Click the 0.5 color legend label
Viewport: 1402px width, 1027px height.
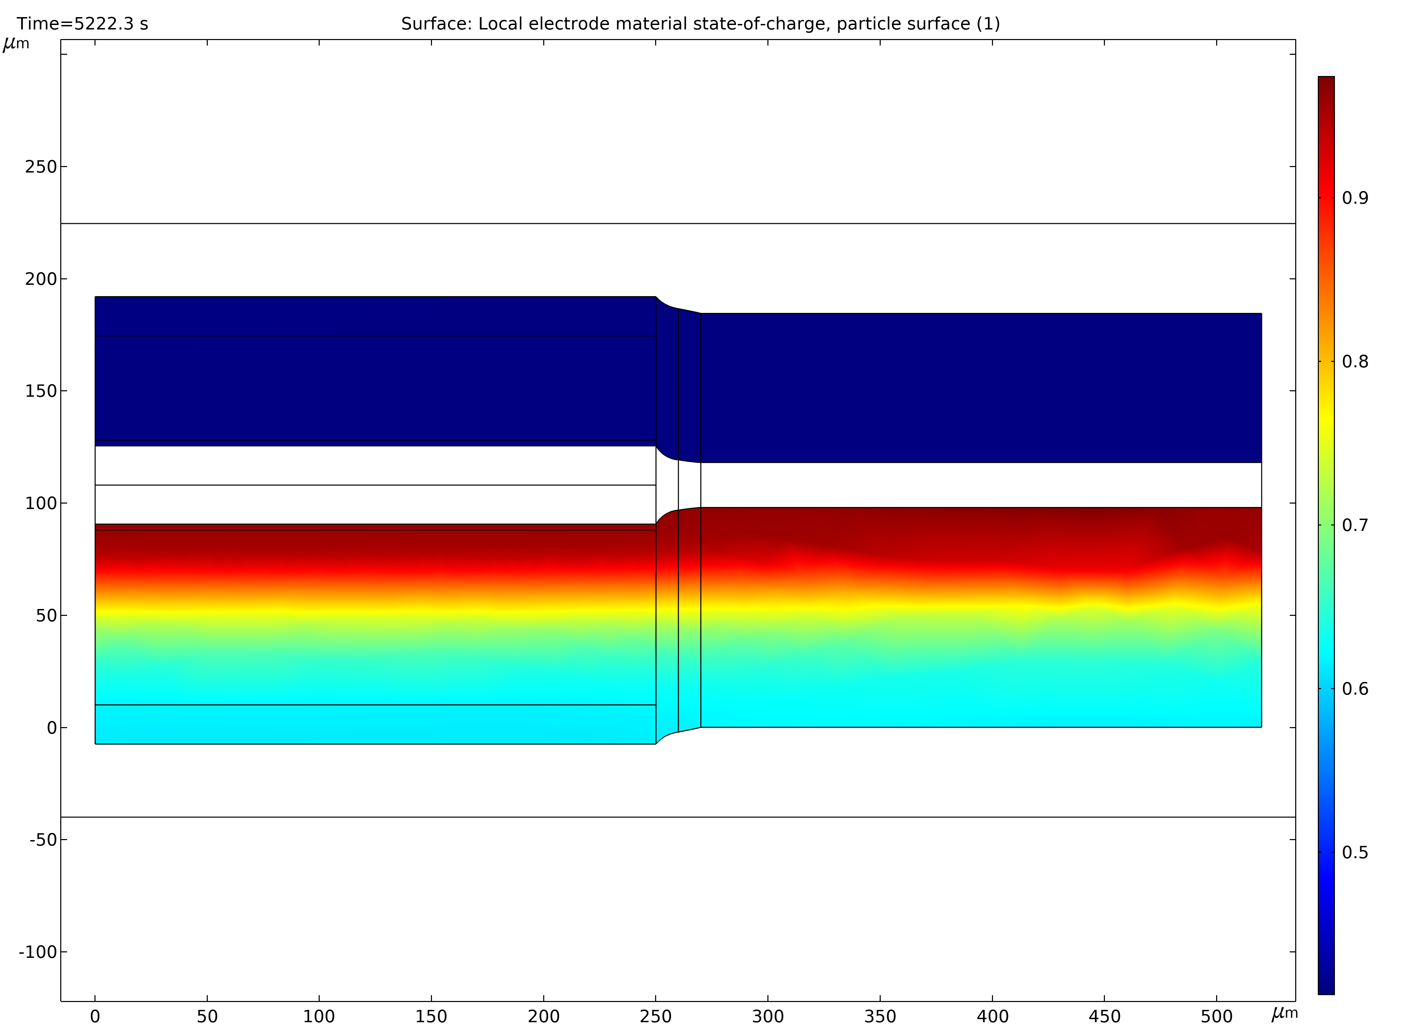click(x=1355, y=852)
